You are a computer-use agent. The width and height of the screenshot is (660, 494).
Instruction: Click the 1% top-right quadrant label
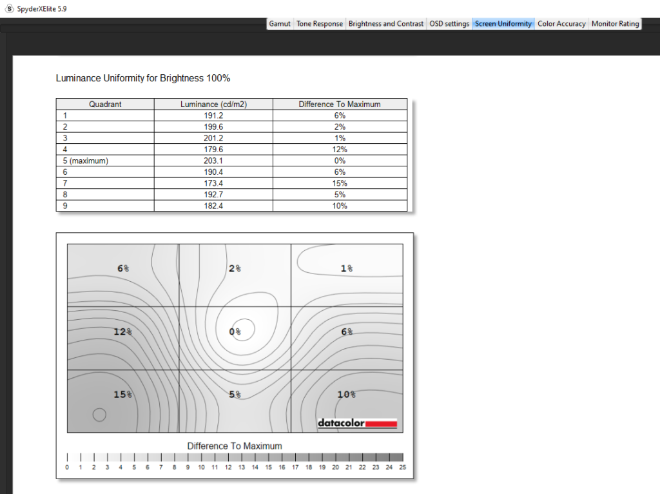347,268
